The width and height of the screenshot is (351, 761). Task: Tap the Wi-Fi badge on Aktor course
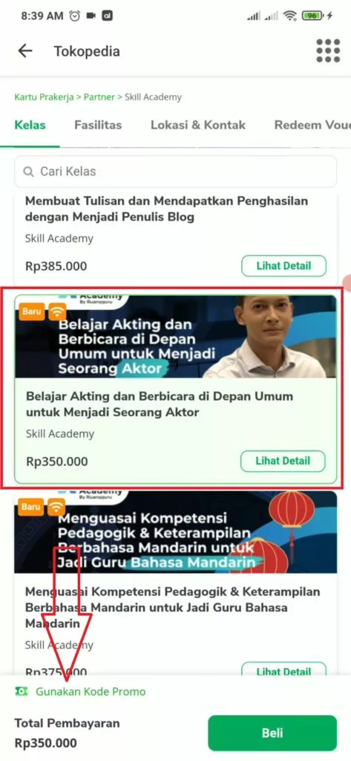click(x=56, y=311)
